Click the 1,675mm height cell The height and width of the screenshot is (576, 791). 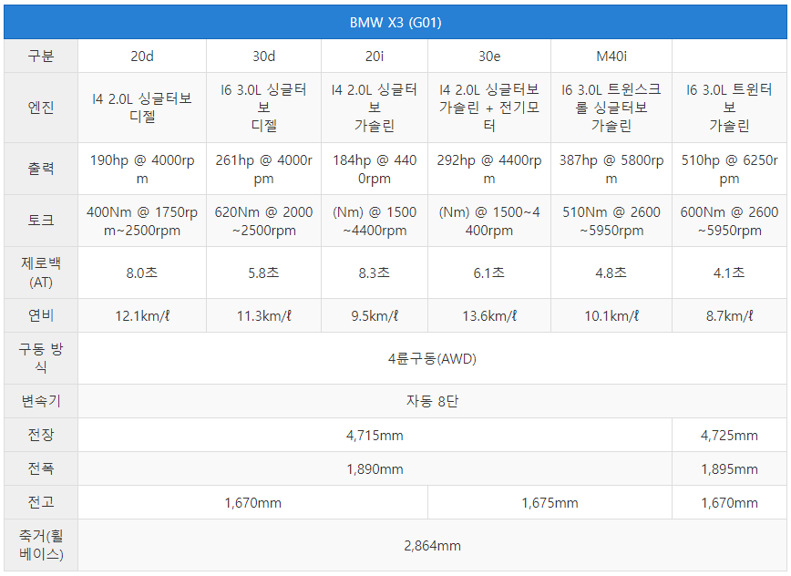pyautogui.click(x=550, y=502)
